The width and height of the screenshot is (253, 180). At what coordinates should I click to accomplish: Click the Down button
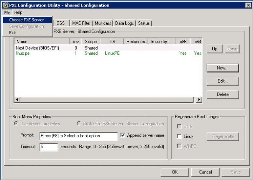[232, 49]
